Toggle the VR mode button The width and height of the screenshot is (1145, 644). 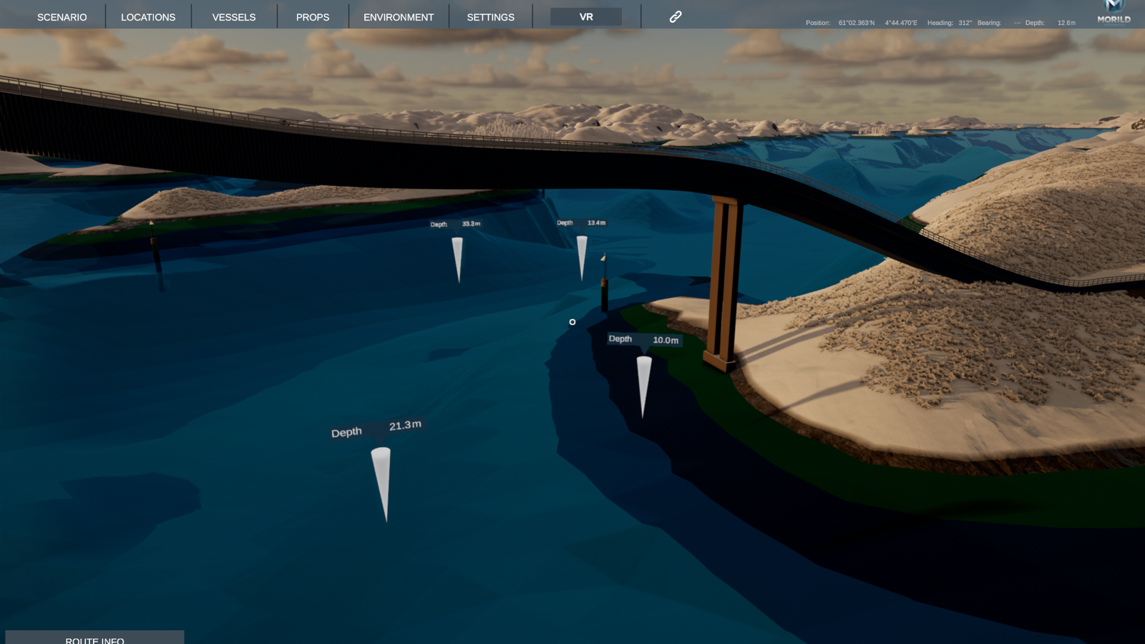586,16
